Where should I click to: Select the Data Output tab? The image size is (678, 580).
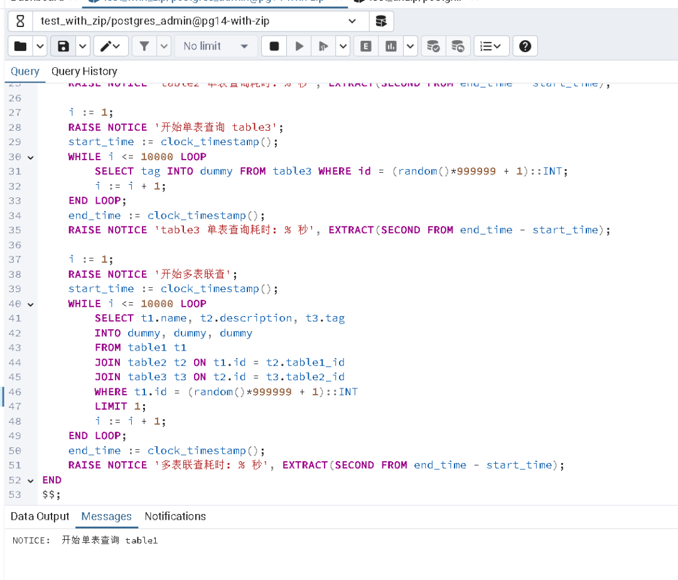click(40, 516)
